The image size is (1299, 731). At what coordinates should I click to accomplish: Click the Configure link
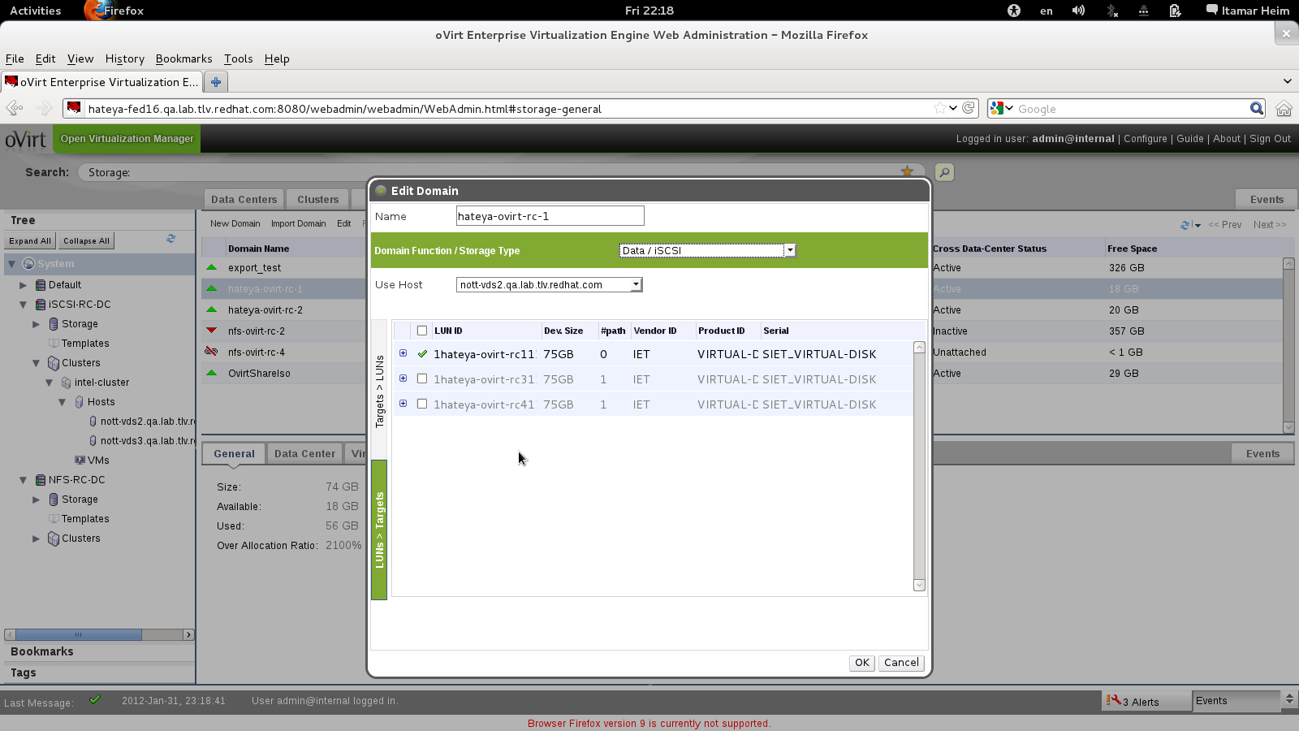tap(1145, 139)
